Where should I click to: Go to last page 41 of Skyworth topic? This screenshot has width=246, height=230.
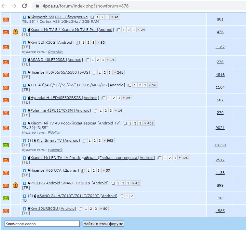pos(115,17)
